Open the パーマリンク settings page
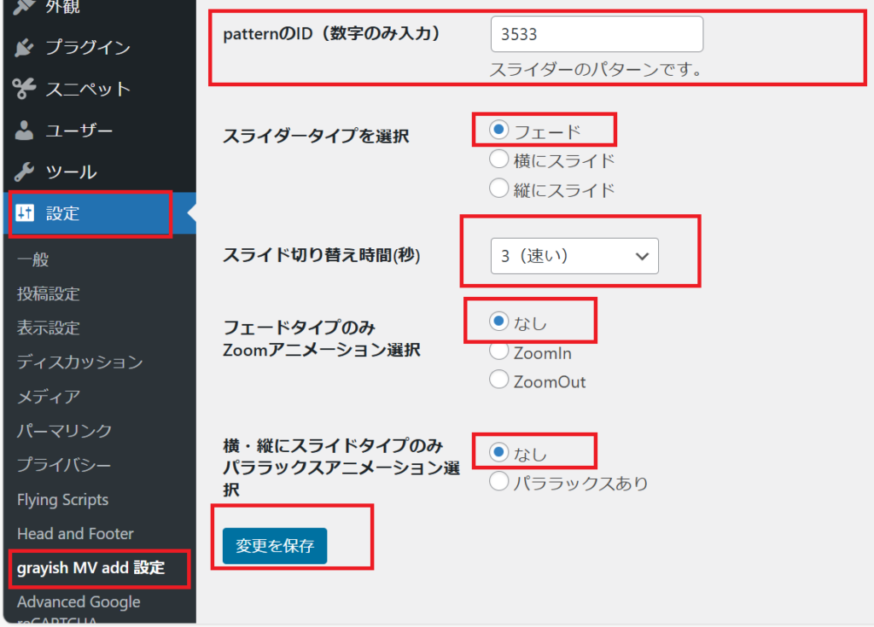Screen dimensions: 874x627 point(64,431)
